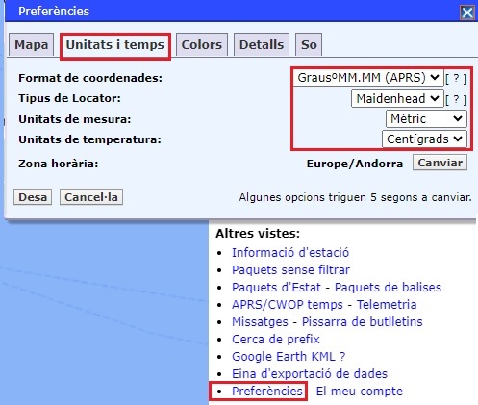Image resolution: width=478 pixels, height=405 pixels.
Task: Click the Canviar time zone button
Action: (x=440, y=163)
